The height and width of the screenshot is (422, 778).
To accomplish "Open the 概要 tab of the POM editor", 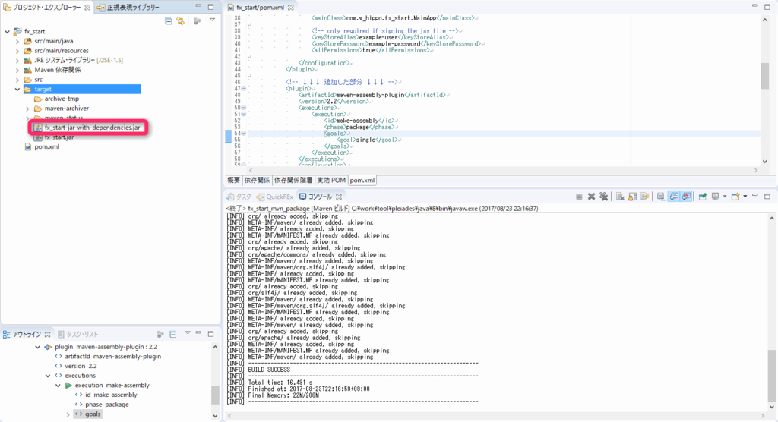I will click(x=234, y=180).
